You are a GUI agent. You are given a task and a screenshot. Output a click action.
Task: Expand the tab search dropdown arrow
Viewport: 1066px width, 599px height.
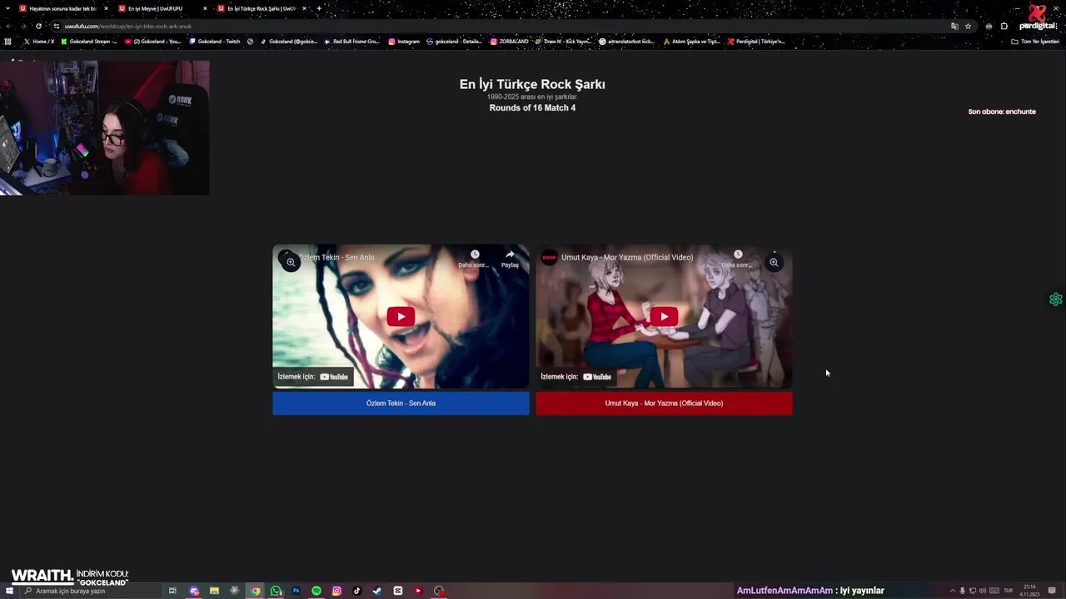click(7, 8)
